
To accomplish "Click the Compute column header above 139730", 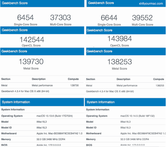I will (x=73, y=79).
